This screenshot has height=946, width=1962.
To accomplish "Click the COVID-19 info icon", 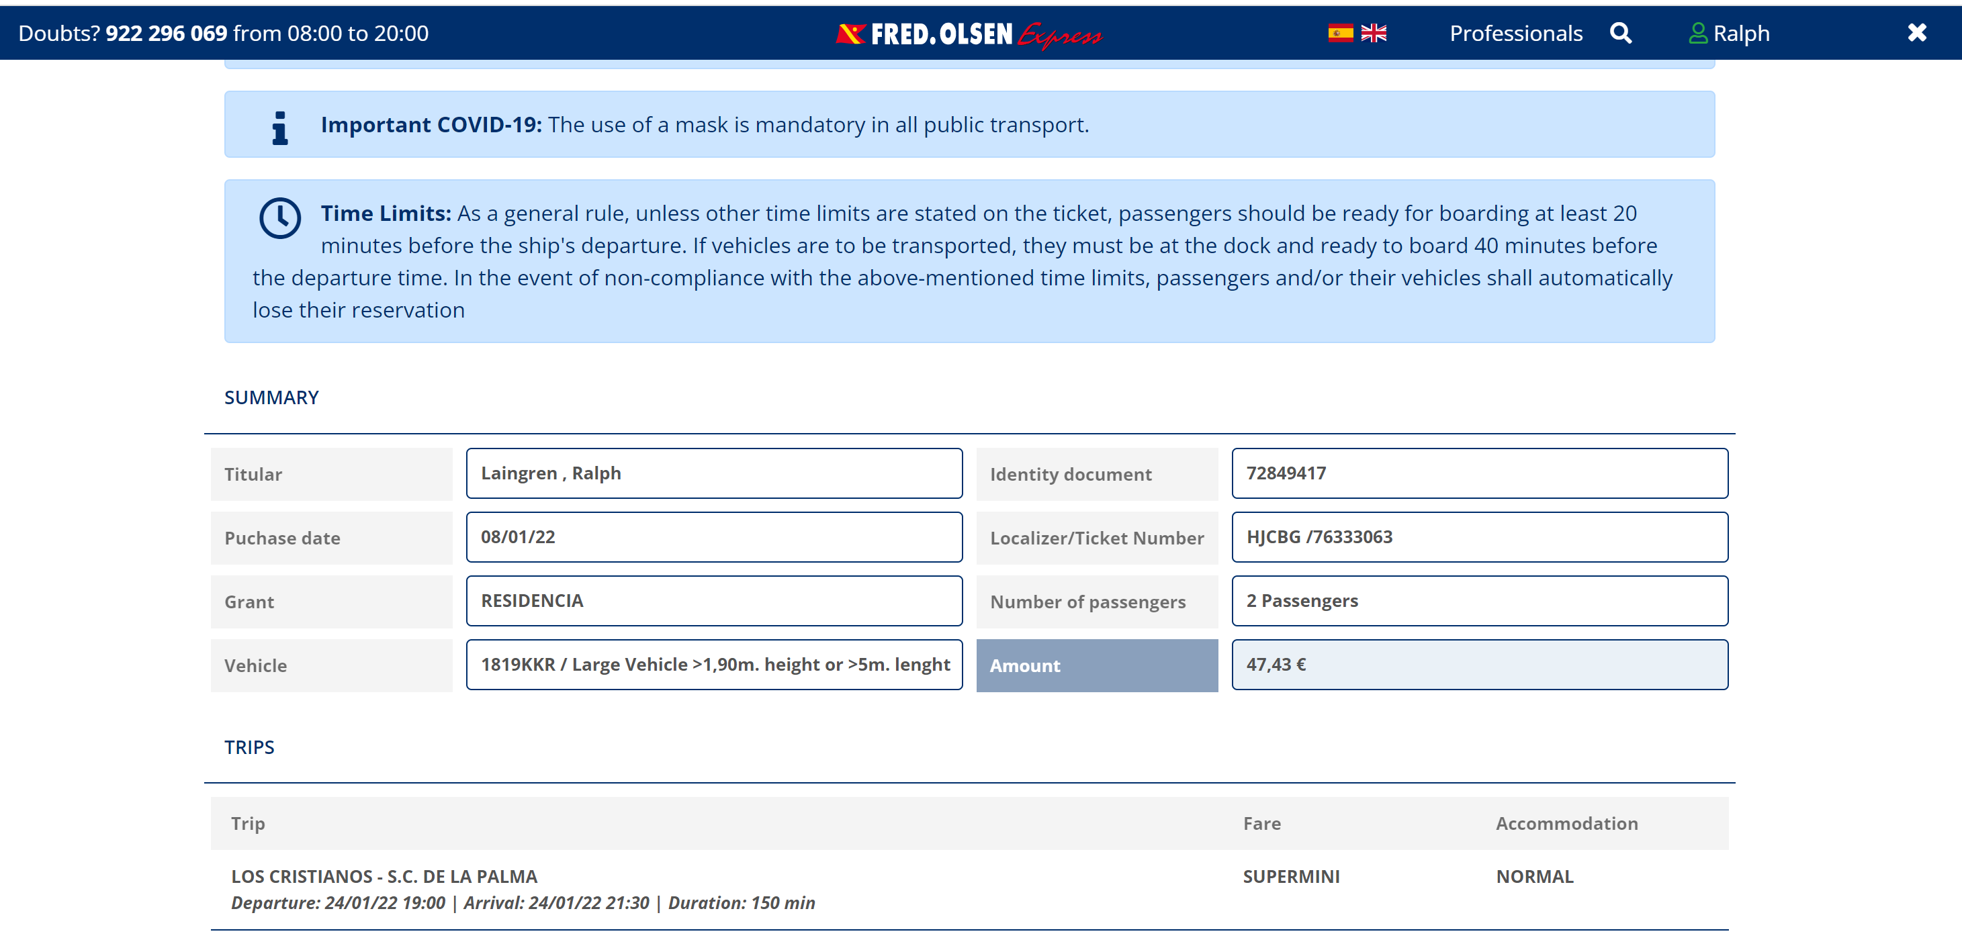I will 280,126.
